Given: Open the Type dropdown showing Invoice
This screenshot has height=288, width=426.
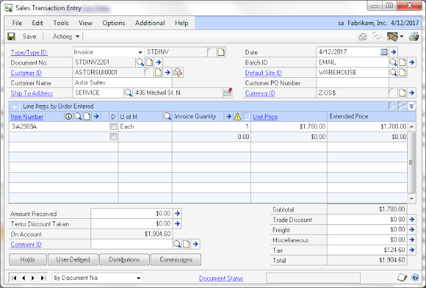Looking at the screenshot, I should coord(140,51).
